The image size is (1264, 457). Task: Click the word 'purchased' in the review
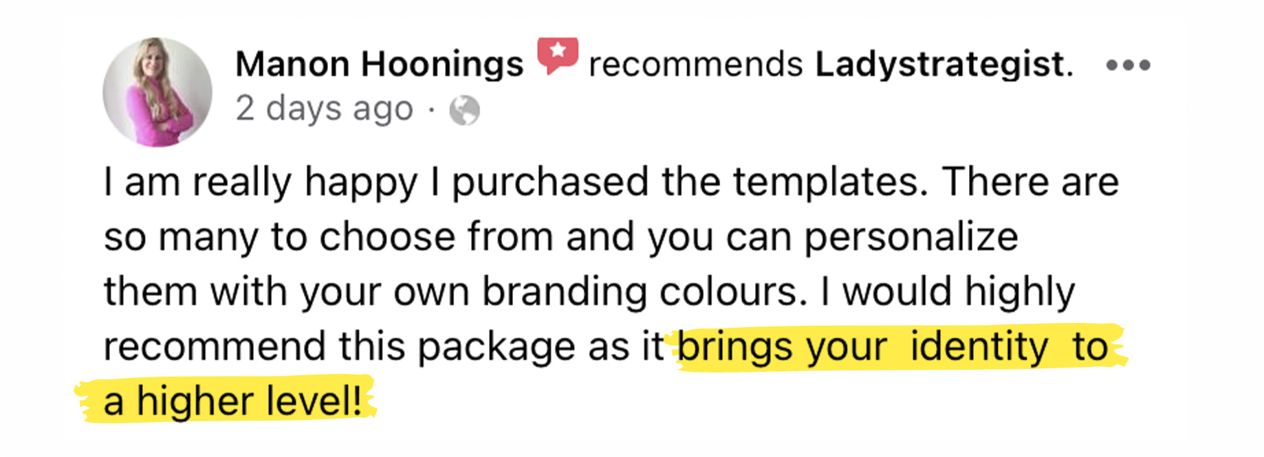(550, 183)
